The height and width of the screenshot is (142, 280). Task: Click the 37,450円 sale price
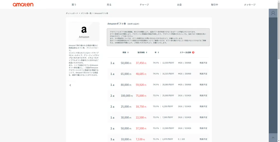pos(141,63)
